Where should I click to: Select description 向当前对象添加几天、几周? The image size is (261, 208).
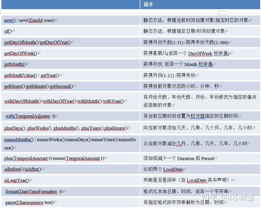click(200, 128)
